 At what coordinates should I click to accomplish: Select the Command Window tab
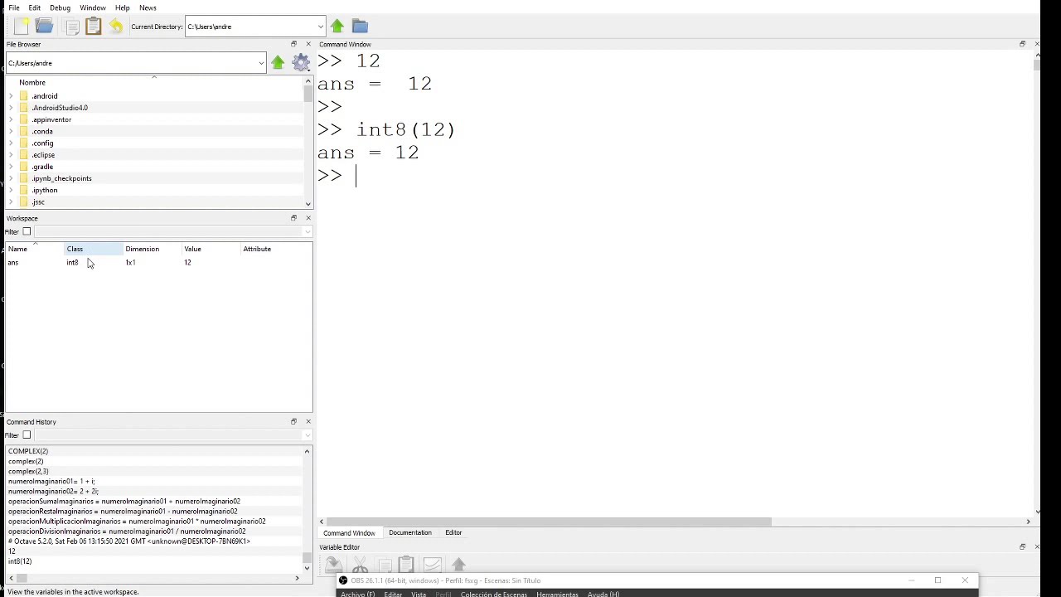(349, 533)
